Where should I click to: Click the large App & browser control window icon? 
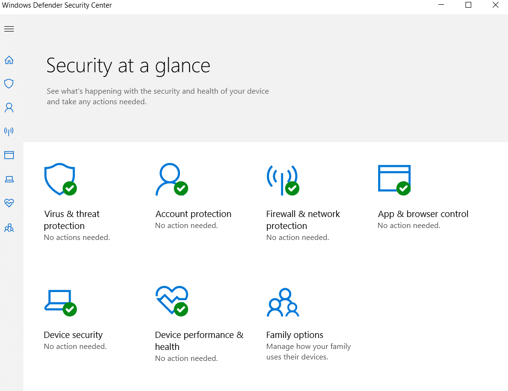click(394, 179)
